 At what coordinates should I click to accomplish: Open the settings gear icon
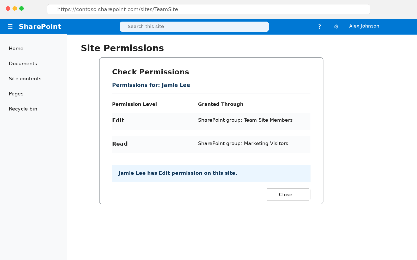(x=336, y=27)
